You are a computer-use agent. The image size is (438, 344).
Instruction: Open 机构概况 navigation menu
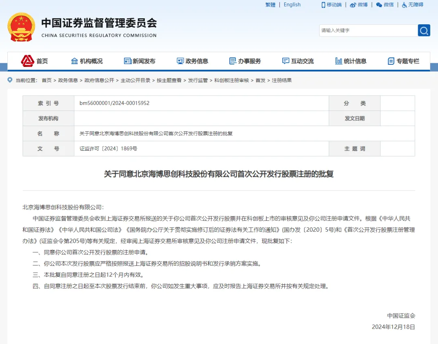[87, 61]
